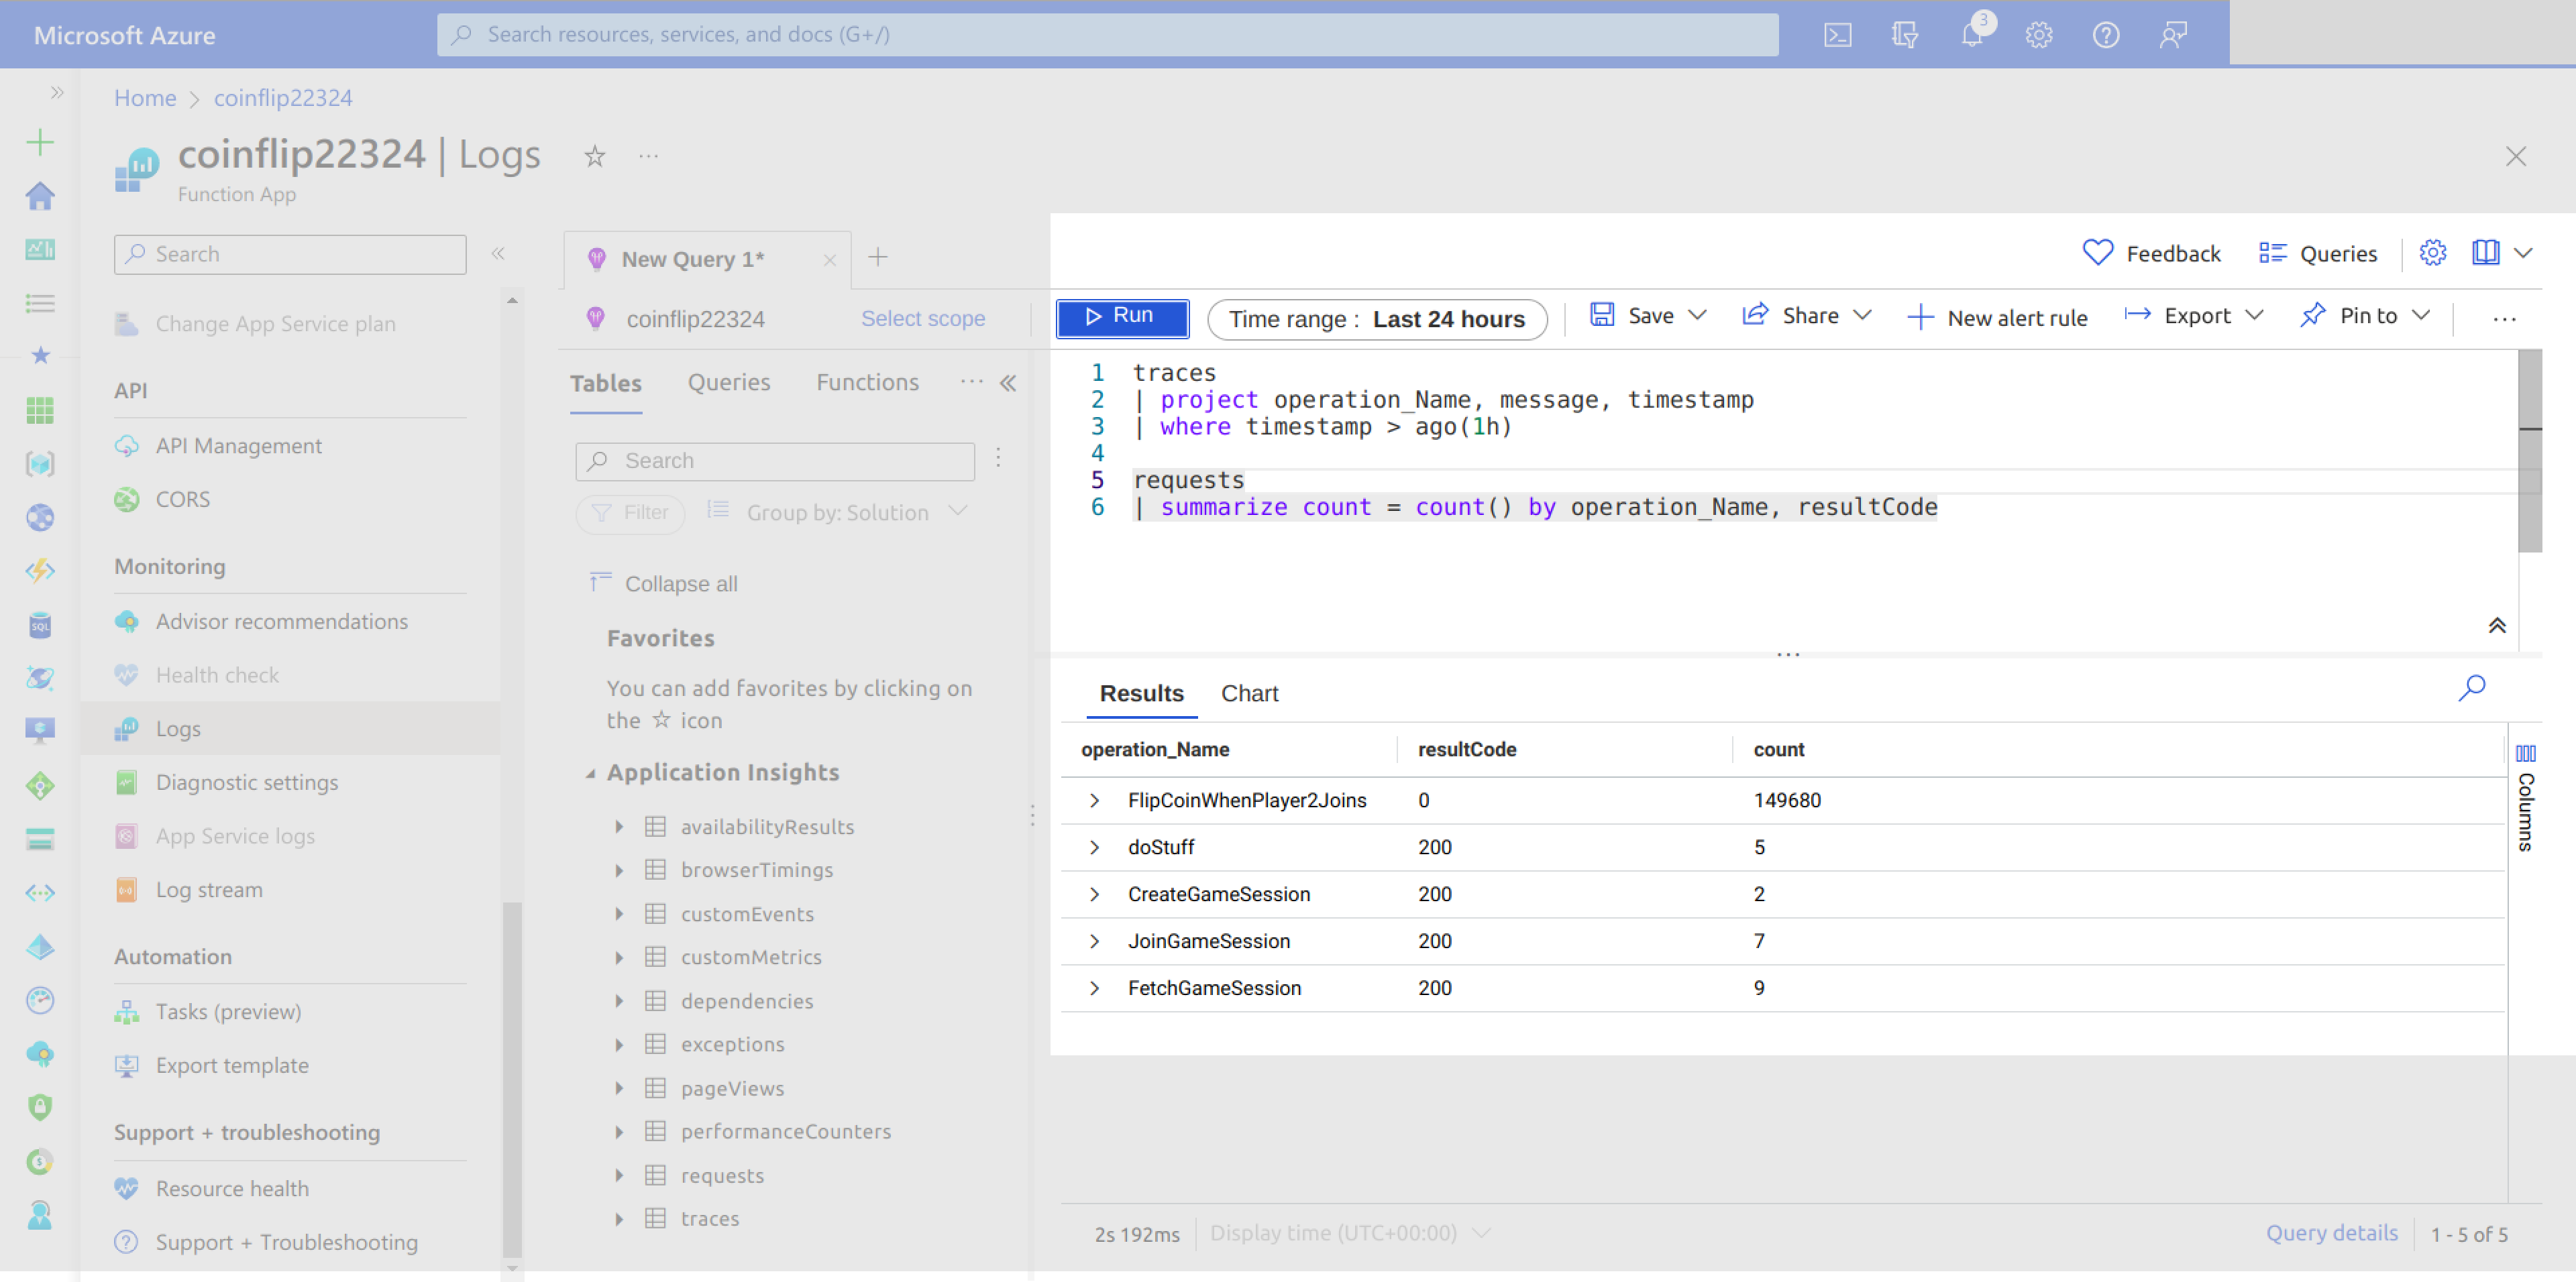Run the query
This screenshot has width=2576, height=1282.
pos(1121,316)
